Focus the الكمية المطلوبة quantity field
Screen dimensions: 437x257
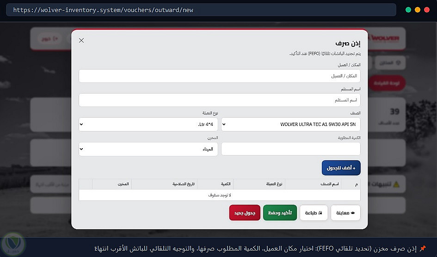[291, 149]
